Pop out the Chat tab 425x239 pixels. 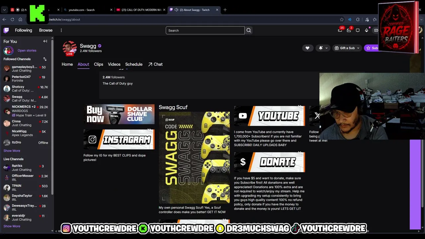(155, 64)
